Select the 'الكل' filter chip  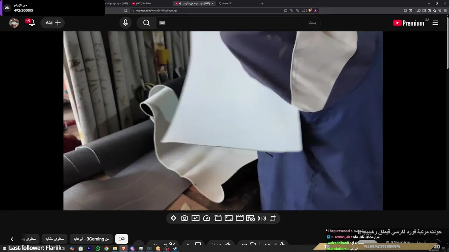click(x=122, y=239)
